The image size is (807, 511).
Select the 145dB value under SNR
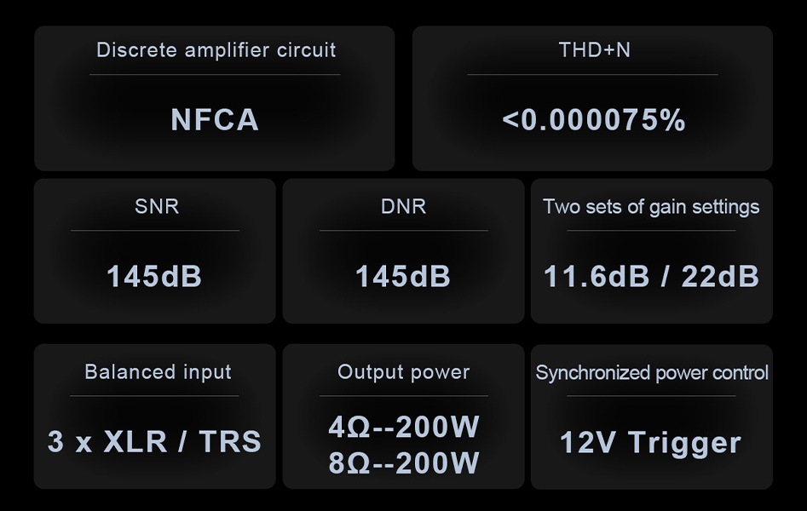pos(154,276)
